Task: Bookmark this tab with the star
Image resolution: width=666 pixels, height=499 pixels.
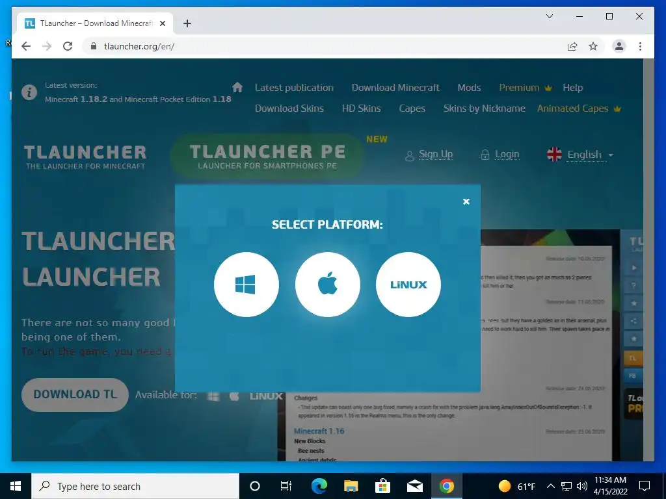Action: coord(593,46)
